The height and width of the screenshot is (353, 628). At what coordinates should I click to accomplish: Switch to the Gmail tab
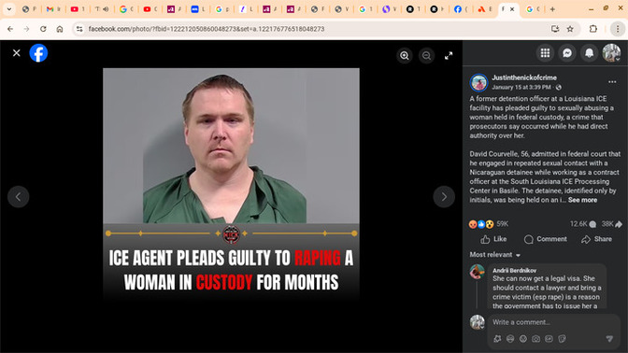(53, 9)
